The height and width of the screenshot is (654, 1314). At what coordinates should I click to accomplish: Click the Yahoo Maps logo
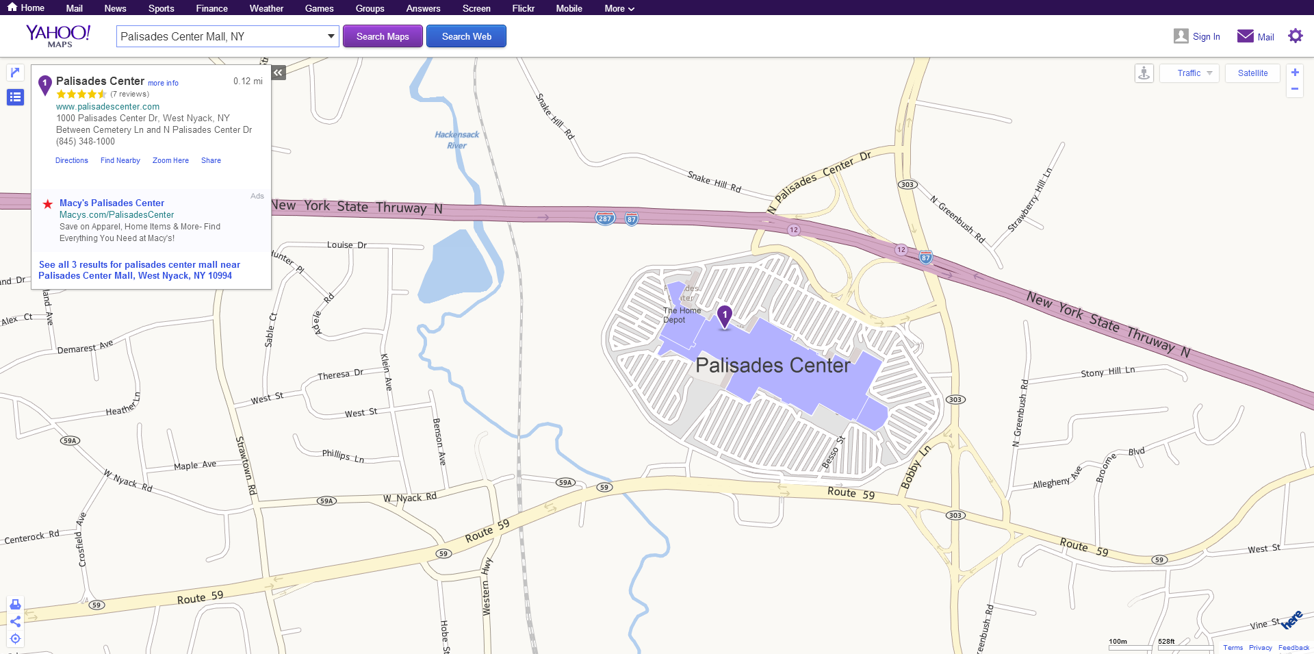58,36
